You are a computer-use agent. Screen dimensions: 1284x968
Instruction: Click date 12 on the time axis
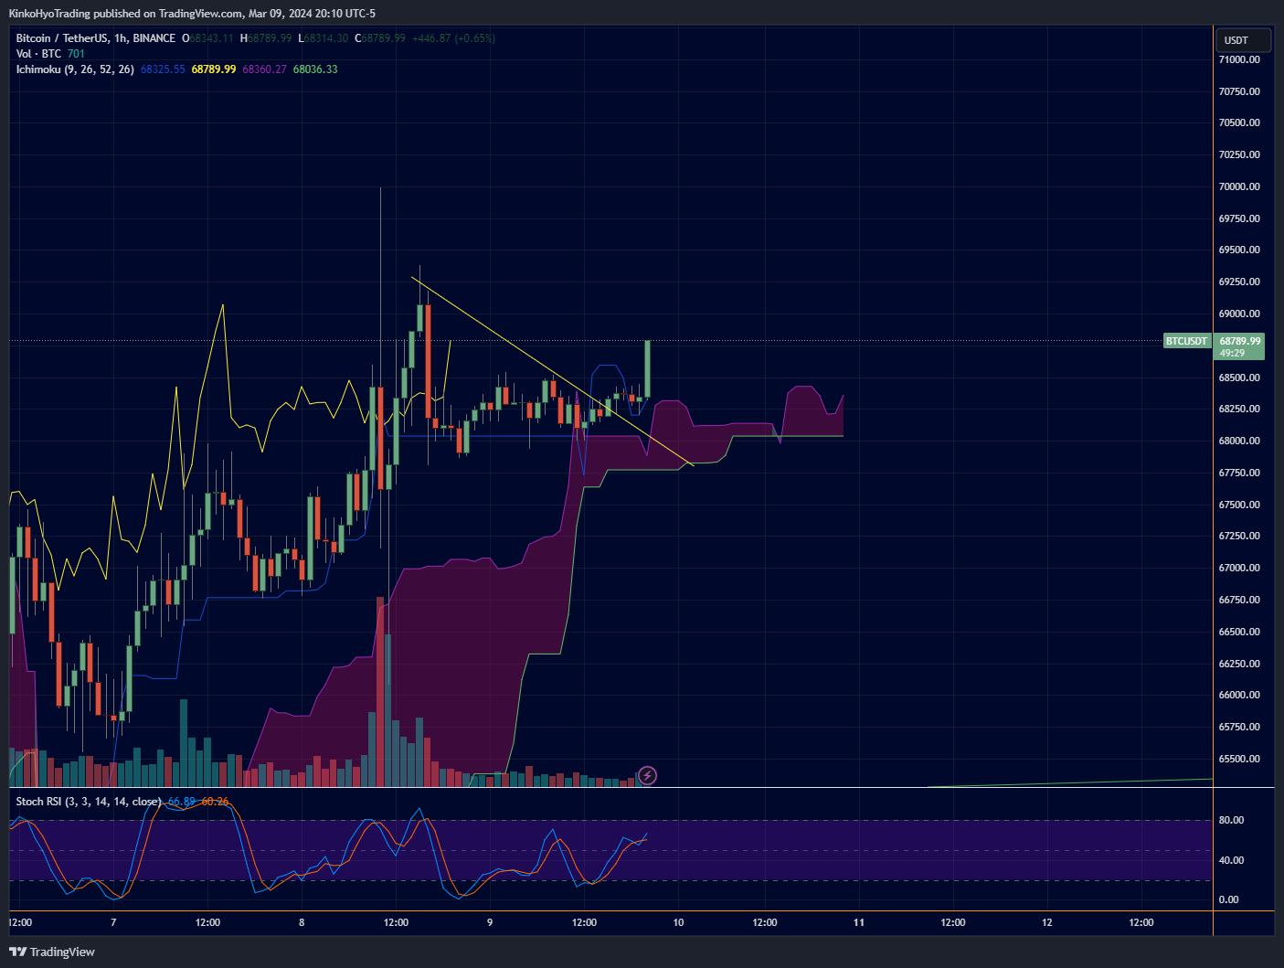point(1047,922)
